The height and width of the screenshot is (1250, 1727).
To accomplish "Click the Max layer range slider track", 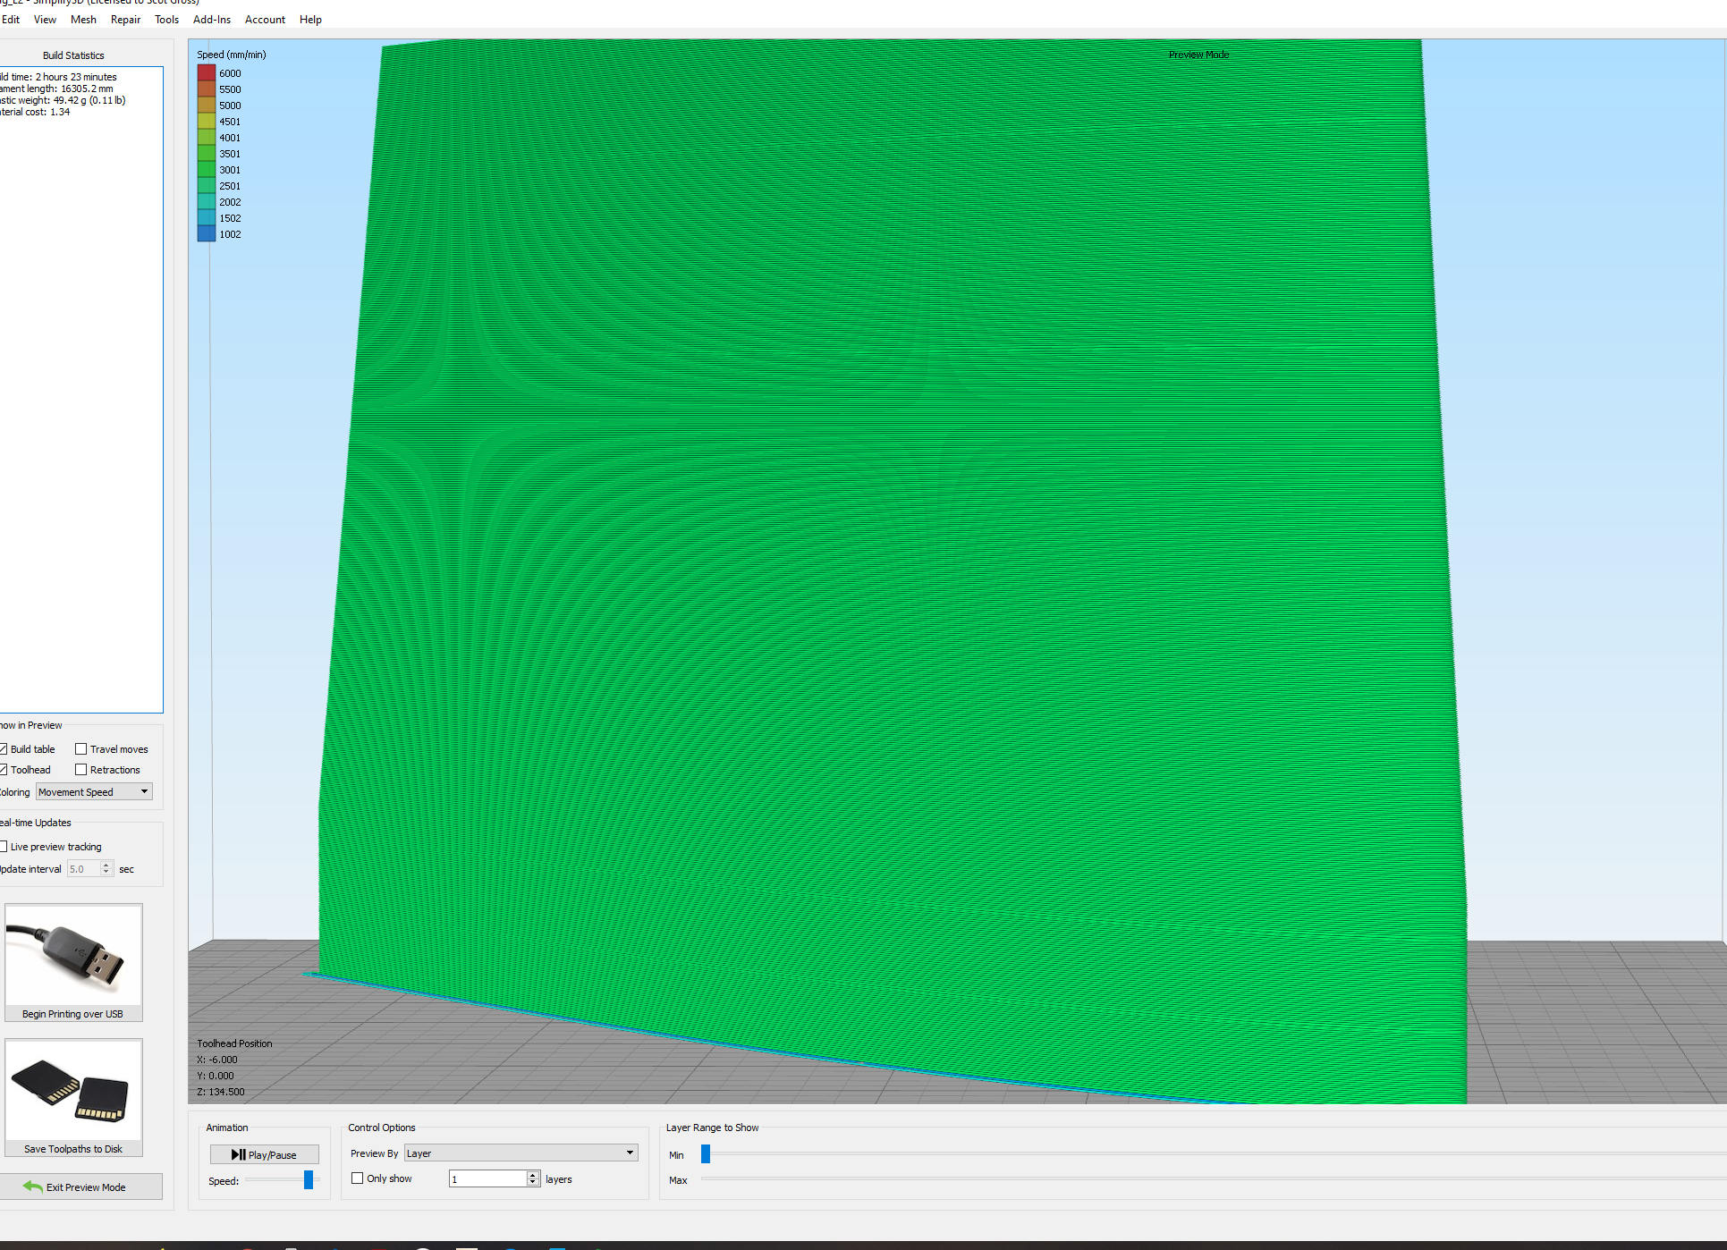I will pyautogui.click(x=1214, y=1180).
